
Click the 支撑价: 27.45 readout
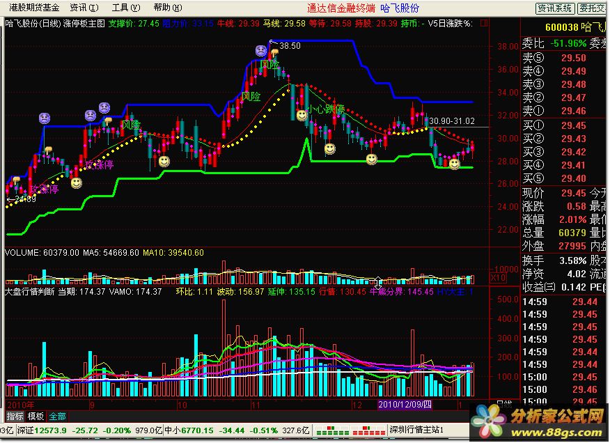click(134, 24)
